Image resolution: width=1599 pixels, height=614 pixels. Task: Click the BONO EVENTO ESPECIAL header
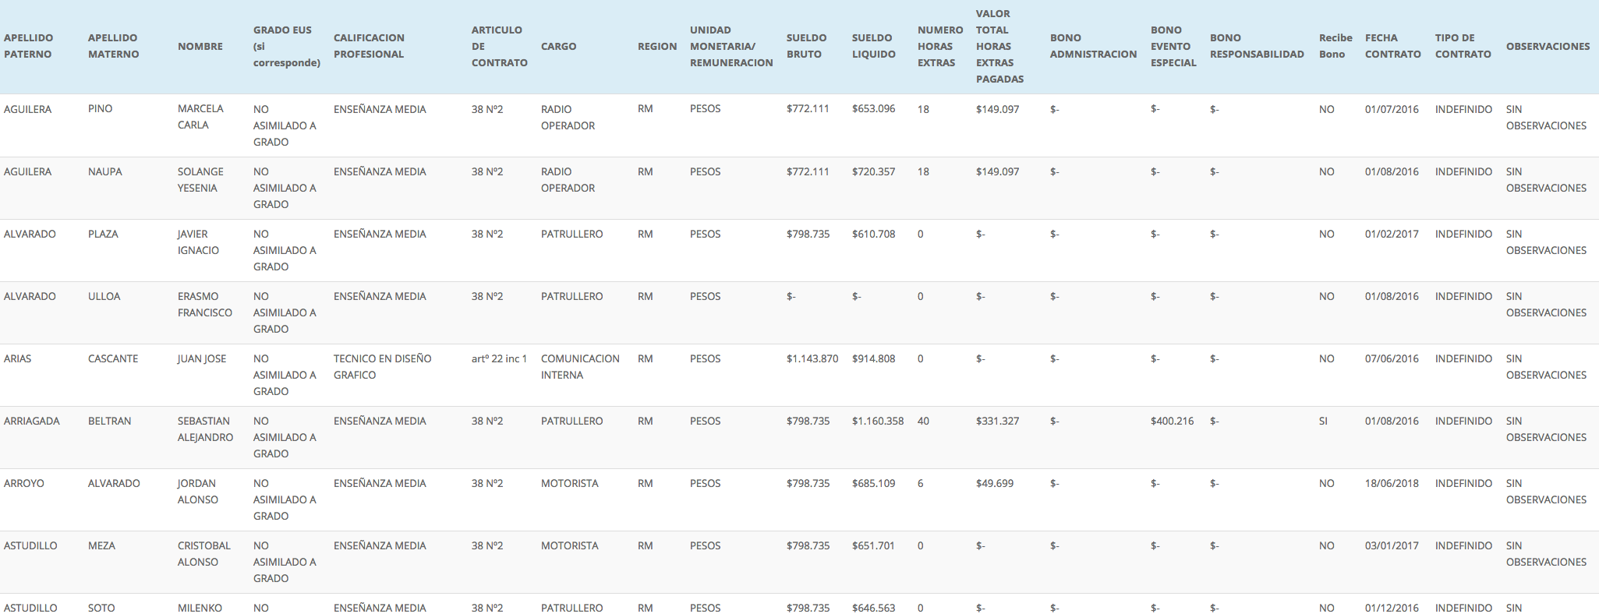[x=1173, y=46]
